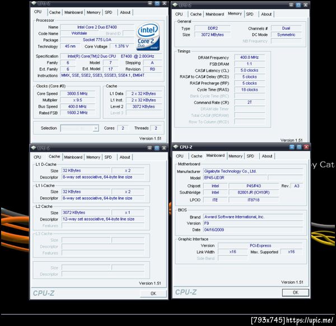Close the Mainboard CPU-Z window

click(x=306, y=147)
